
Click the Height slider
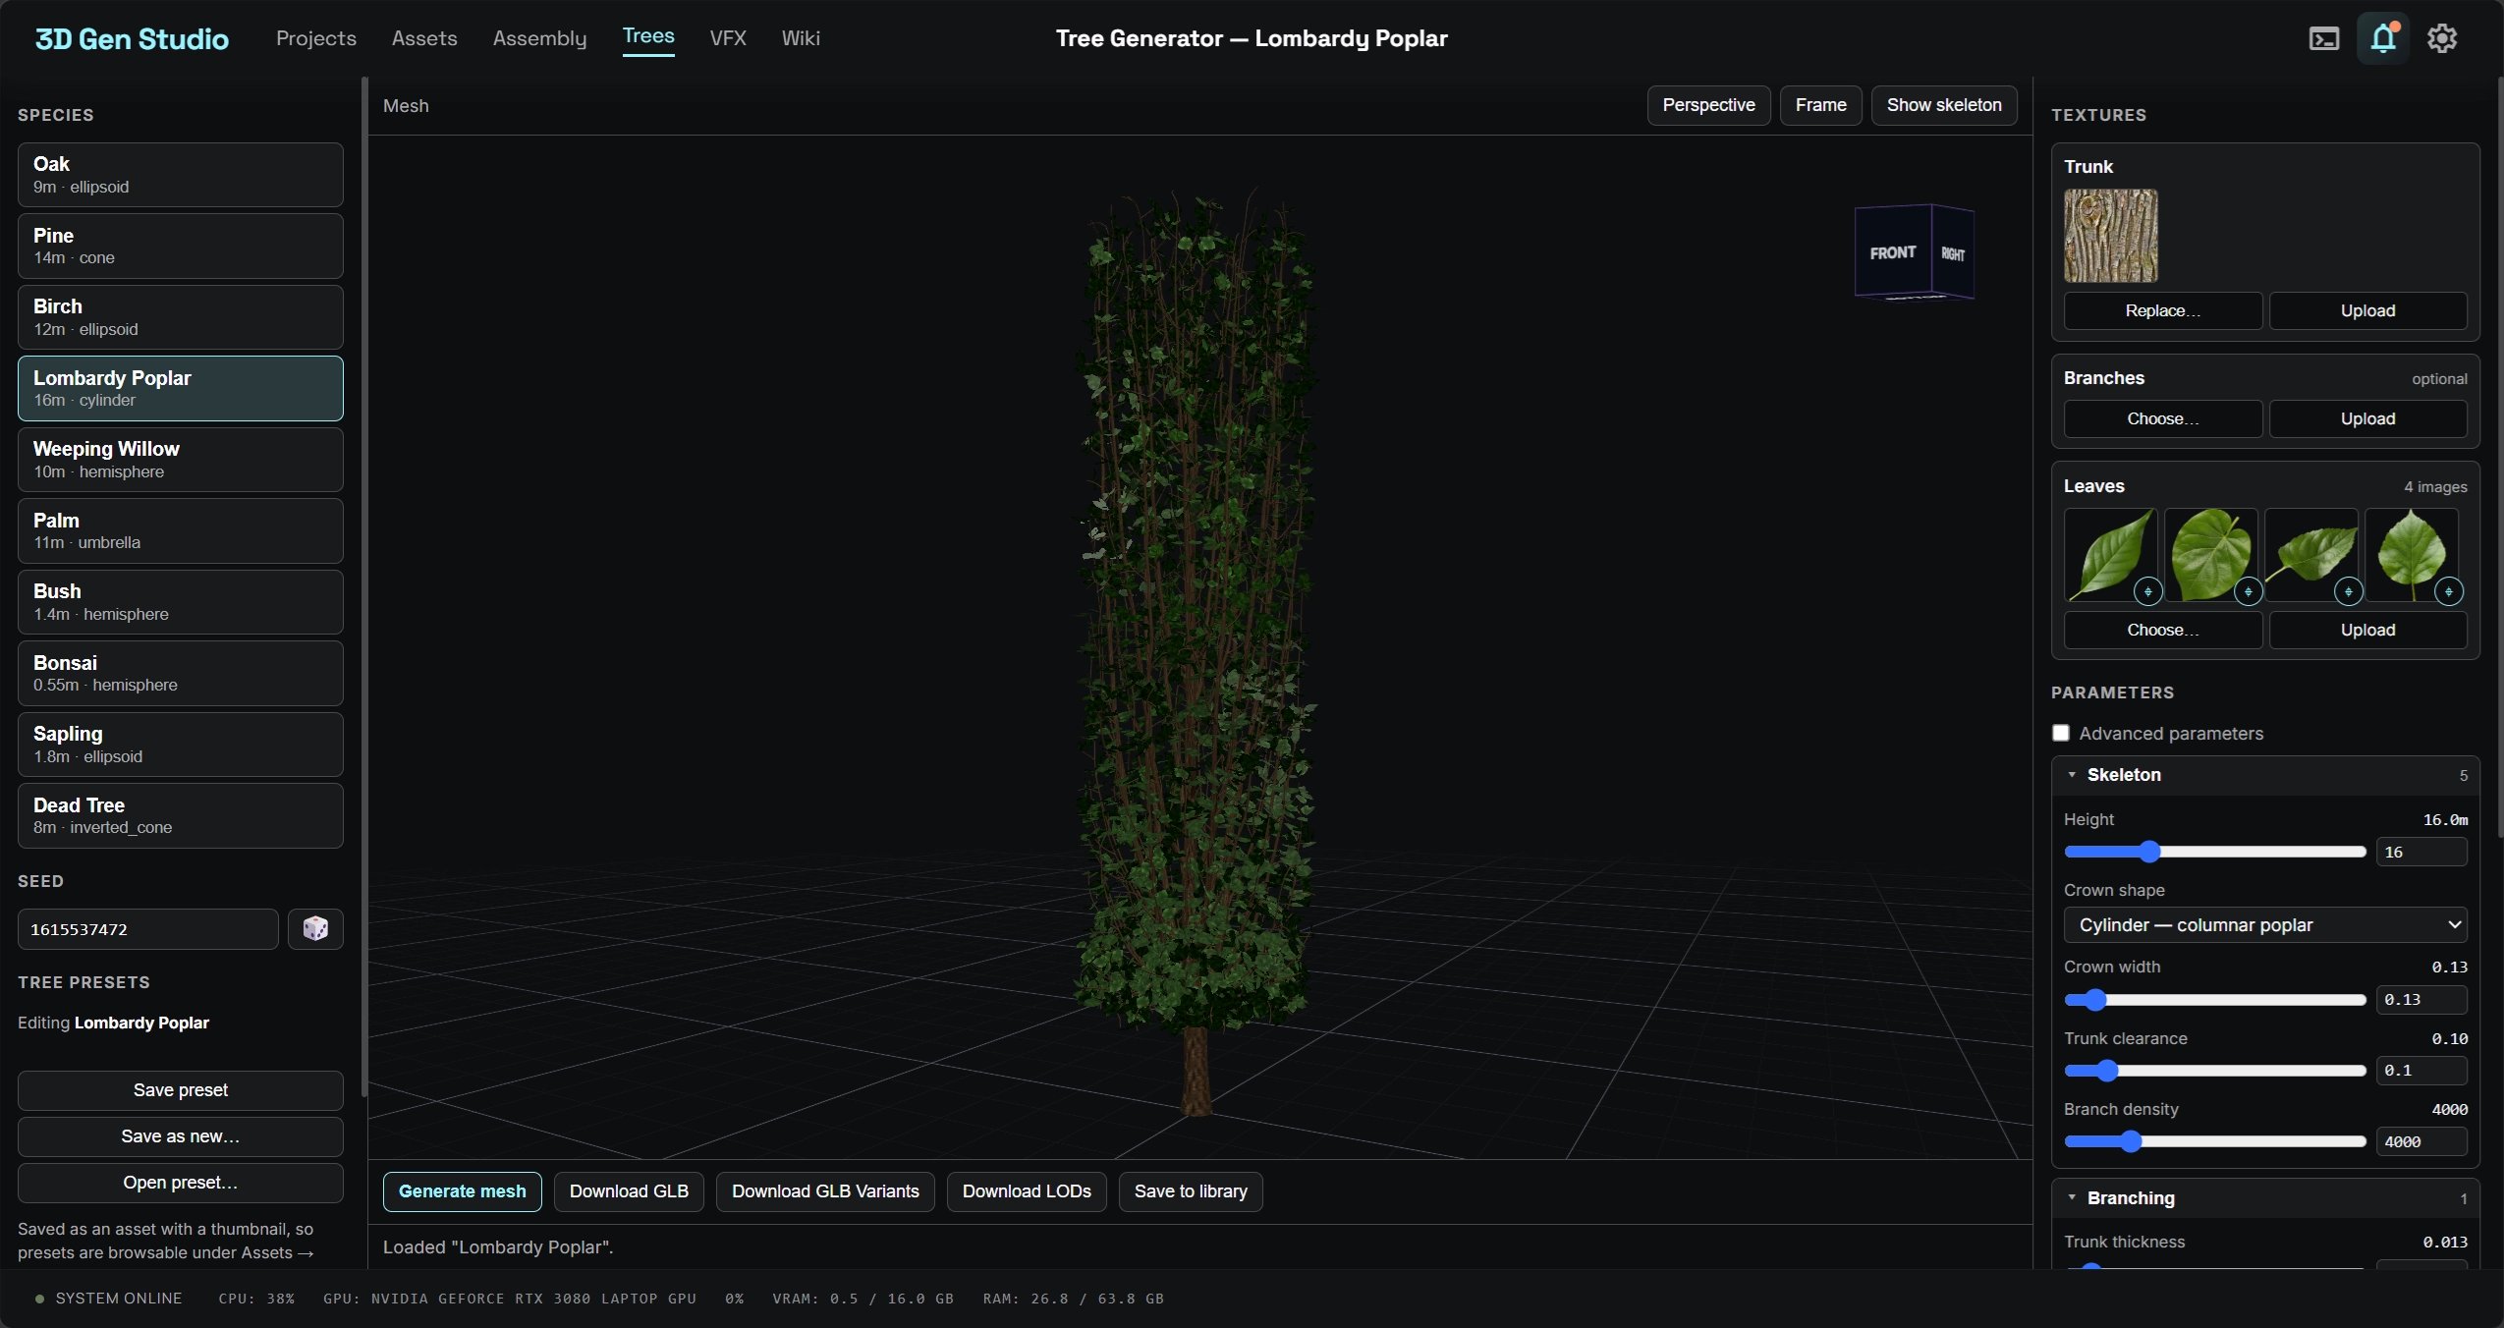[x=2215, y=852]
